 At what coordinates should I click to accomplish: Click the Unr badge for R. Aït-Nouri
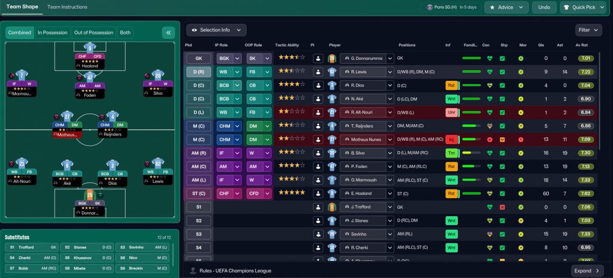click(451, 112)
